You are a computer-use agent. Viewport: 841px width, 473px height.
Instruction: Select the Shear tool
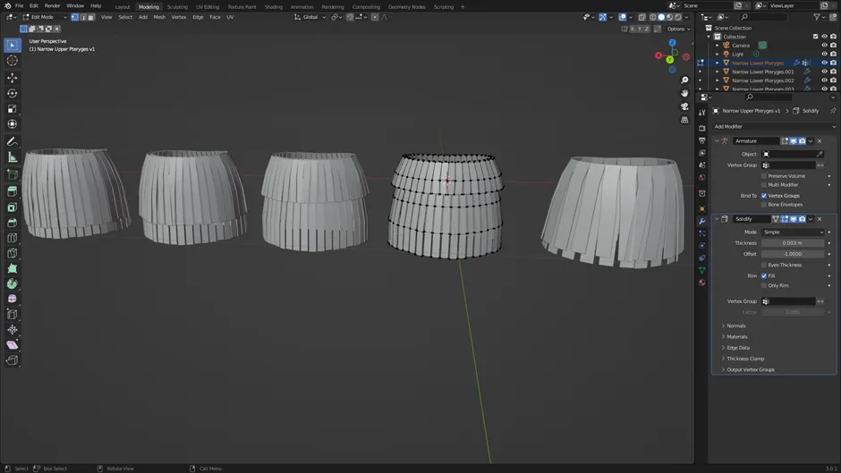[12, 345]
